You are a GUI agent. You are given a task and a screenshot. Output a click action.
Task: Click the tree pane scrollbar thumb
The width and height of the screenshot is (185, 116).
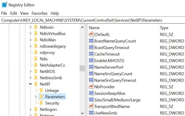coord(82,68)
